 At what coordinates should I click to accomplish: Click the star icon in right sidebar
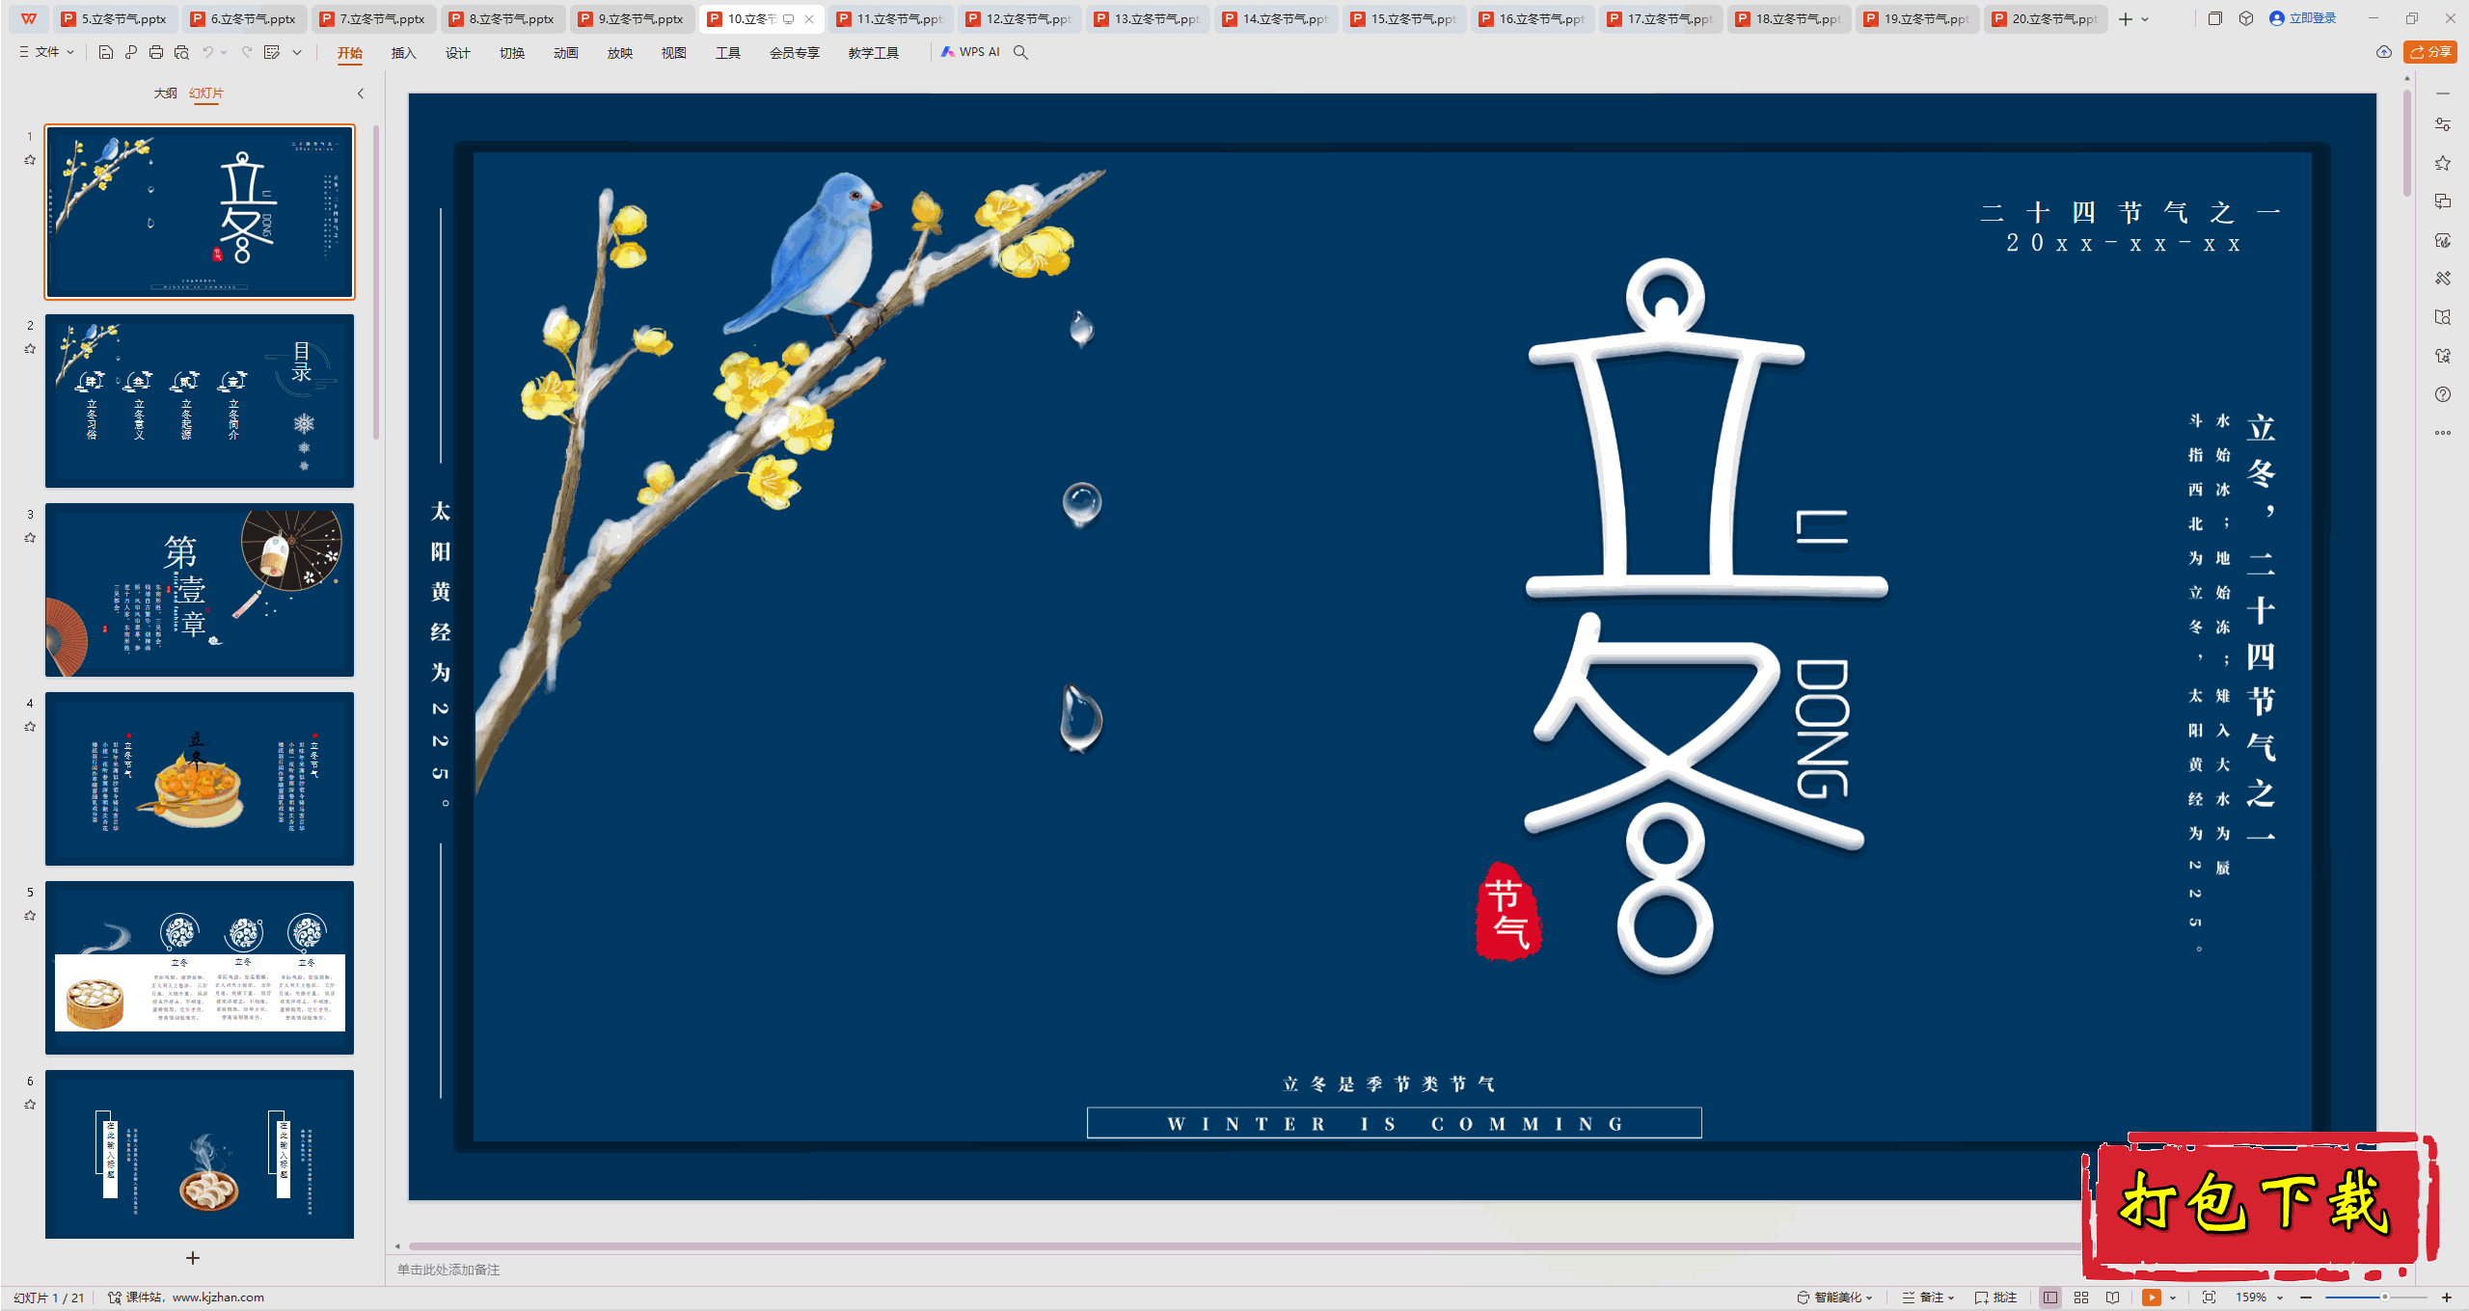(2443, 163)
